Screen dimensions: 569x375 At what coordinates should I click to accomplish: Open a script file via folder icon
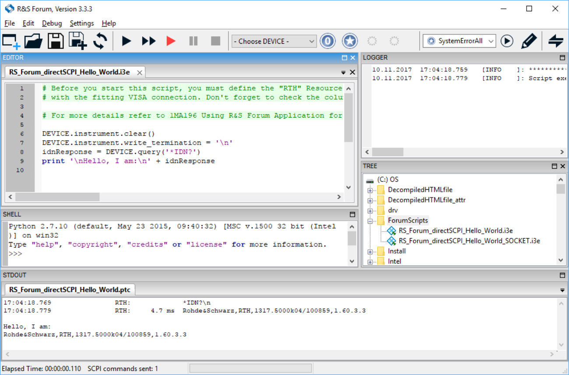pos(33,41)
